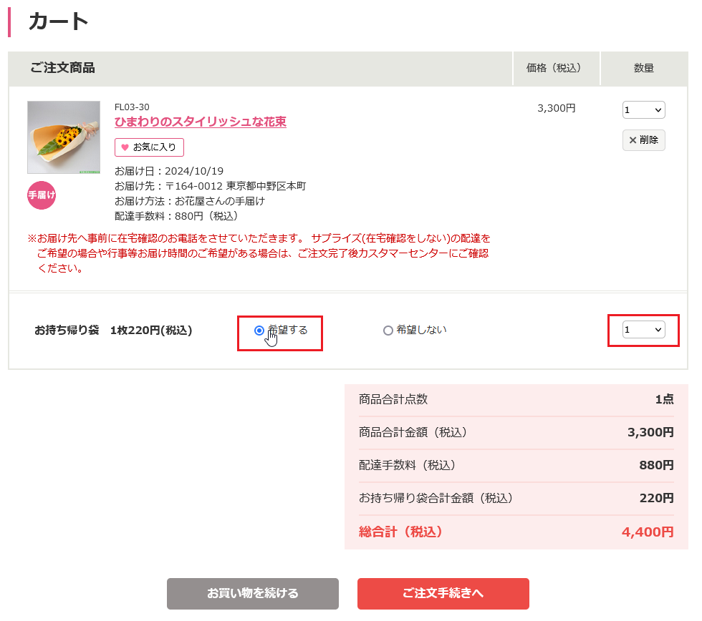
Task: Click the × icon on 削除 button
Action: [x=633, y=140]
